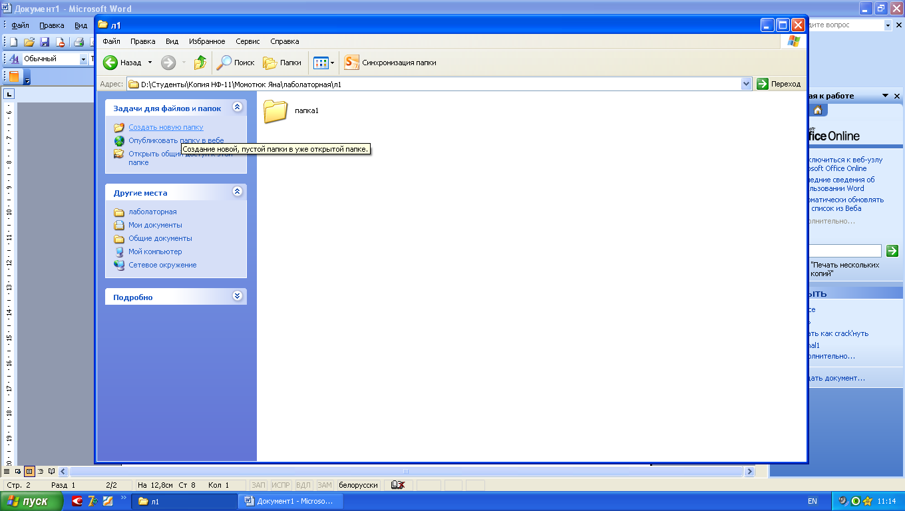
Task: Open the папка1 folder icon
Action: [x=275, y=110]
